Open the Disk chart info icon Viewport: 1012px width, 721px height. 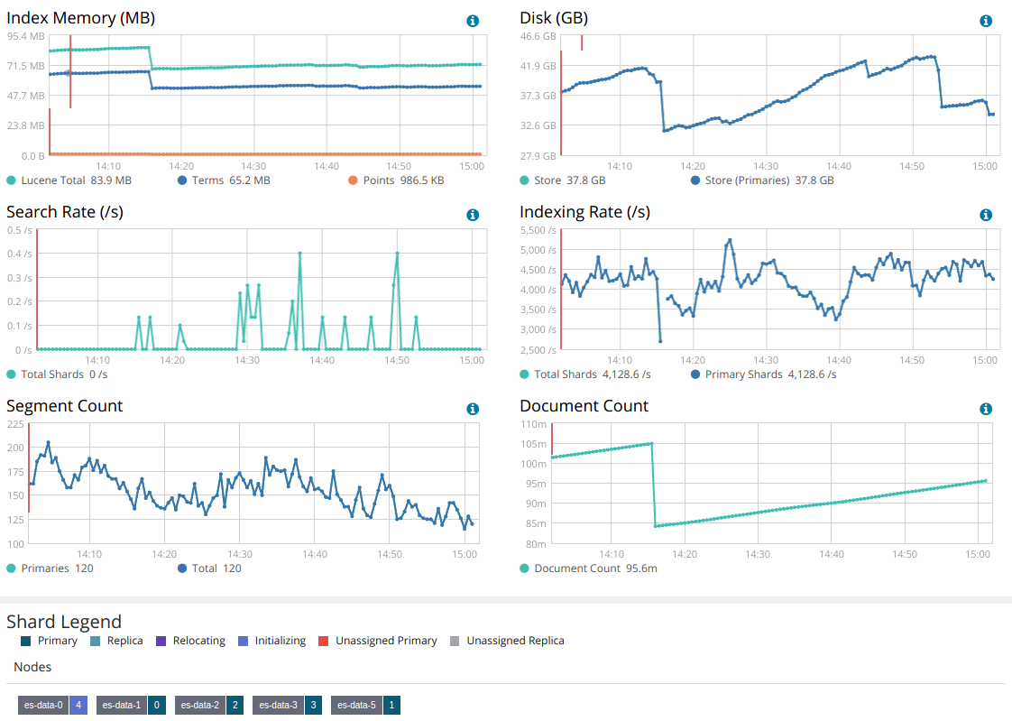click(986, 21)
